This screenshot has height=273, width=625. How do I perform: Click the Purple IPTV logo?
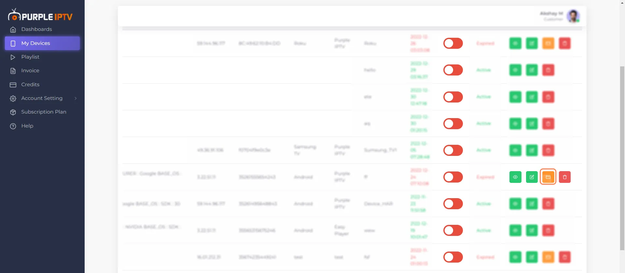[x=40, y=15]
